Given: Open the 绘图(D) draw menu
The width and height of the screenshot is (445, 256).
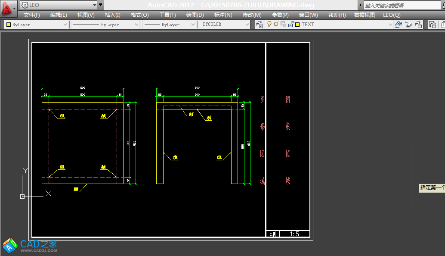Looking at the screenshot, I should coord(195,15).
